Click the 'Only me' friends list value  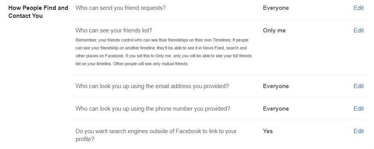(x=274, y=30)
